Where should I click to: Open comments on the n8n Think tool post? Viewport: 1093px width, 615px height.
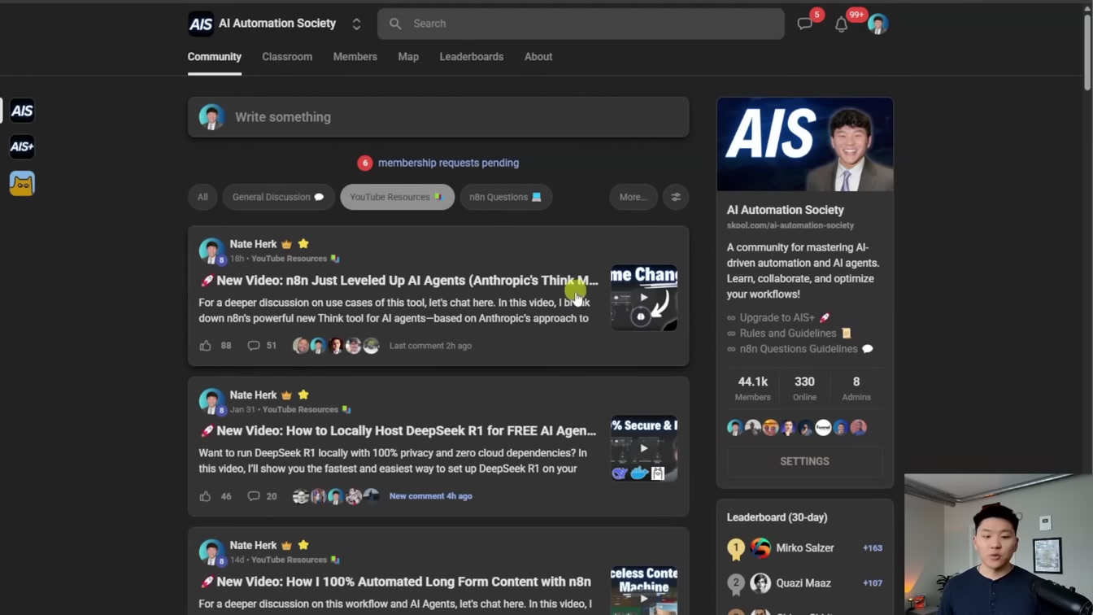[x=254, y=346]
